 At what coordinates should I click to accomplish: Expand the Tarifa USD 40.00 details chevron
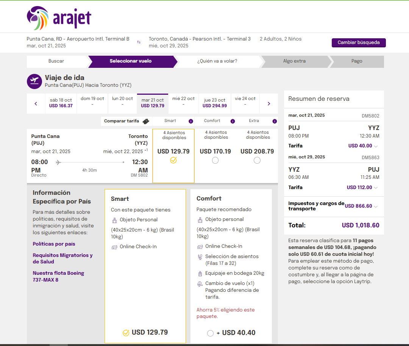(x=375, y=146)
